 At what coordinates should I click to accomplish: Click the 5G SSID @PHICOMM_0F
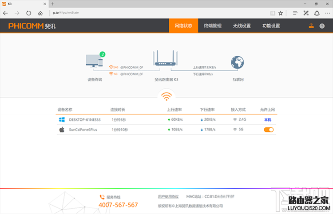click(x=132, y=74)
